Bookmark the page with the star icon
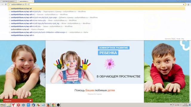The image size is (191, 107). [184, 4]
